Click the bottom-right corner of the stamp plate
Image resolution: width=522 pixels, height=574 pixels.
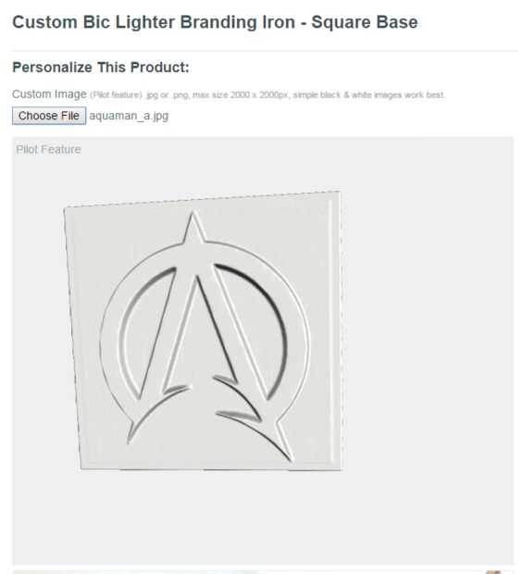(341, 469)
